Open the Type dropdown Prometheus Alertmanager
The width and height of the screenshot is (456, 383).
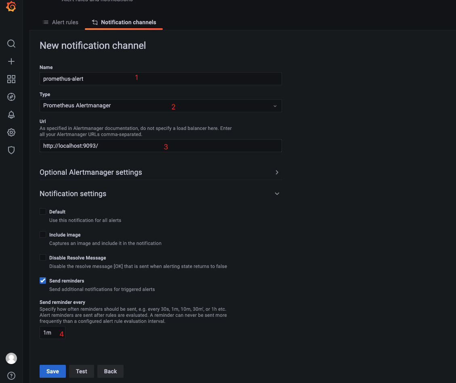click(x=160, y=106)
